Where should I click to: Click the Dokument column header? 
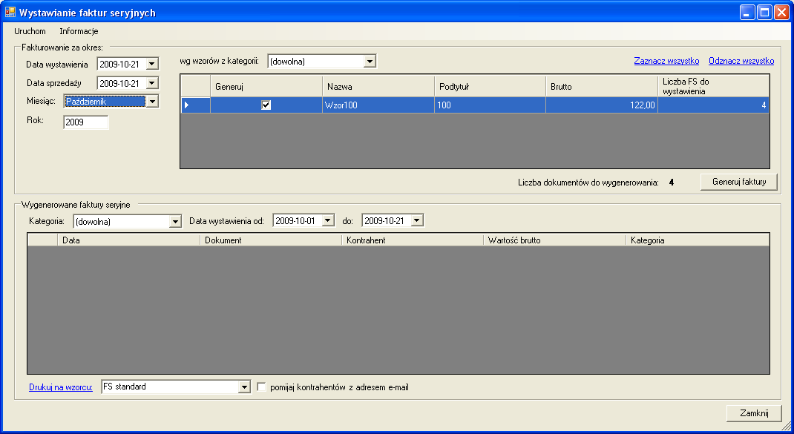[x=271, y=240]
